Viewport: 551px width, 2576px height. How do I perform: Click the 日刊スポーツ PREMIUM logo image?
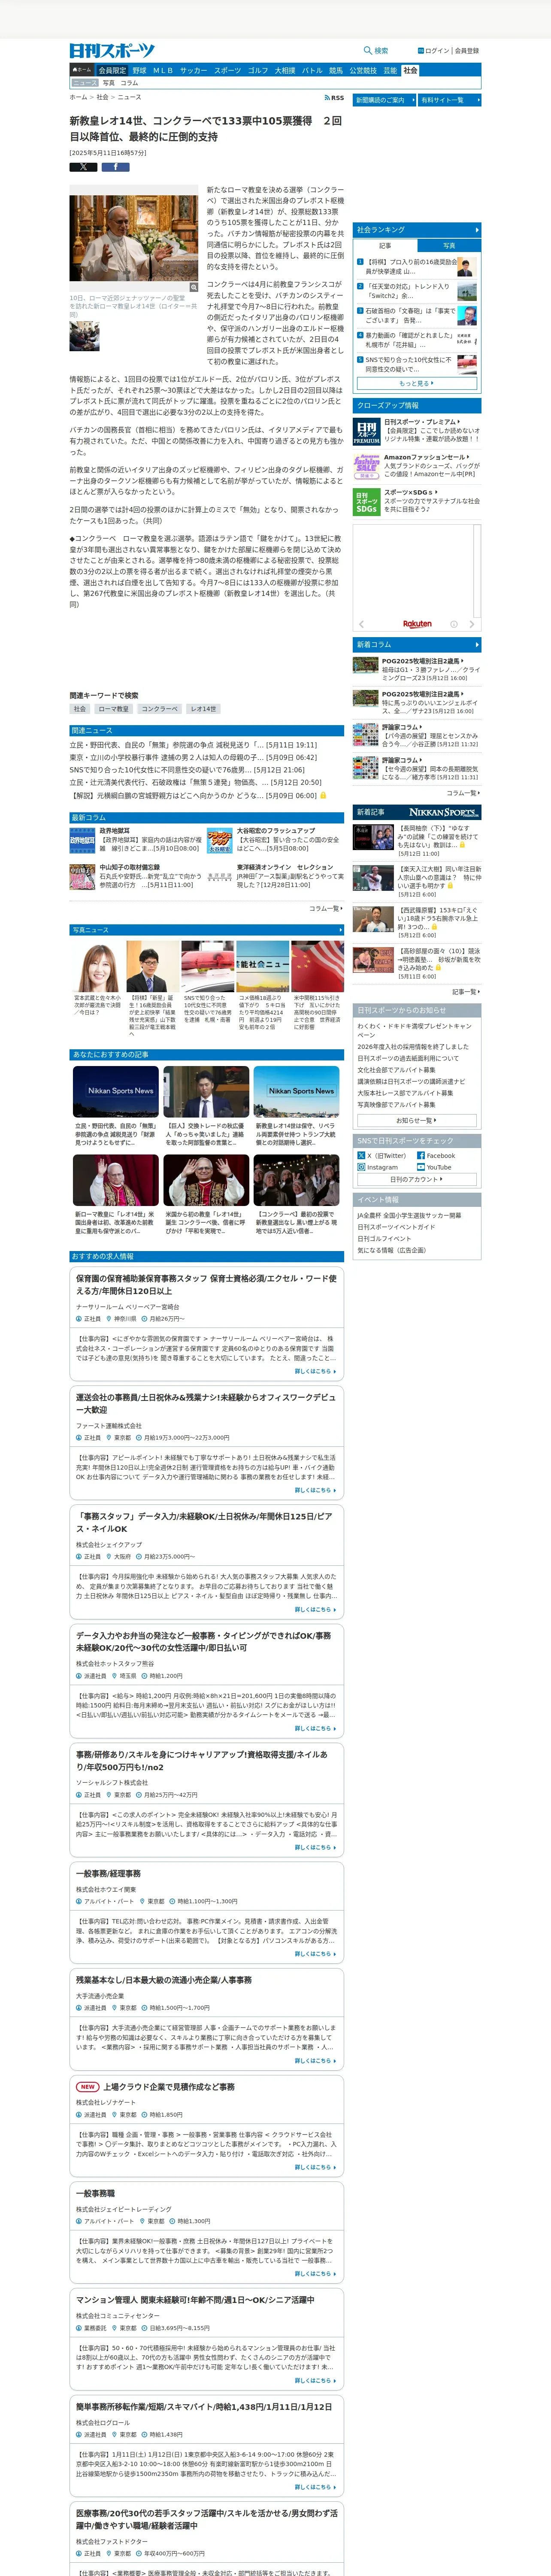click(367, 431)
